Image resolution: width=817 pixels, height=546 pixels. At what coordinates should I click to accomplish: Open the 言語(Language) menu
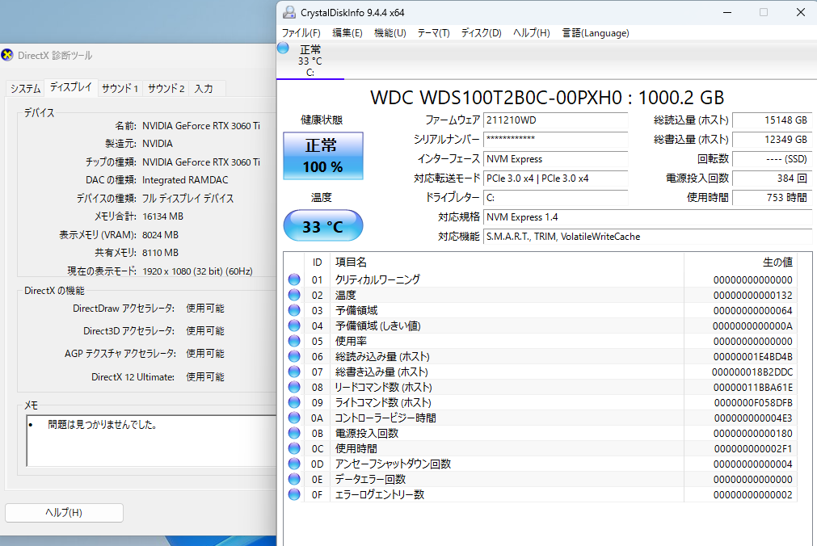click(x=596, y=33)
